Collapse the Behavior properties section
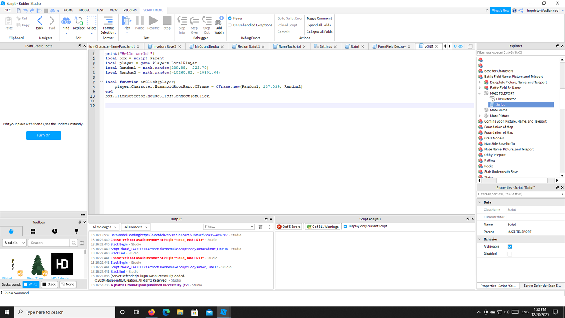The height and width of the screenshot is (318, 565). coord(479,239)
